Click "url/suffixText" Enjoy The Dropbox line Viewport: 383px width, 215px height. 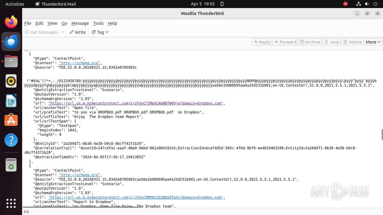[88, 117]
